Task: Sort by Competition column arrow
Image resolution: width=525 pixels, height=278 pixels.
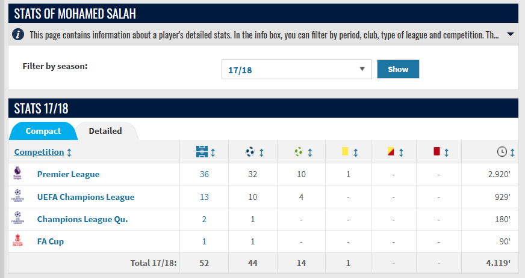Action: point(69,153)
